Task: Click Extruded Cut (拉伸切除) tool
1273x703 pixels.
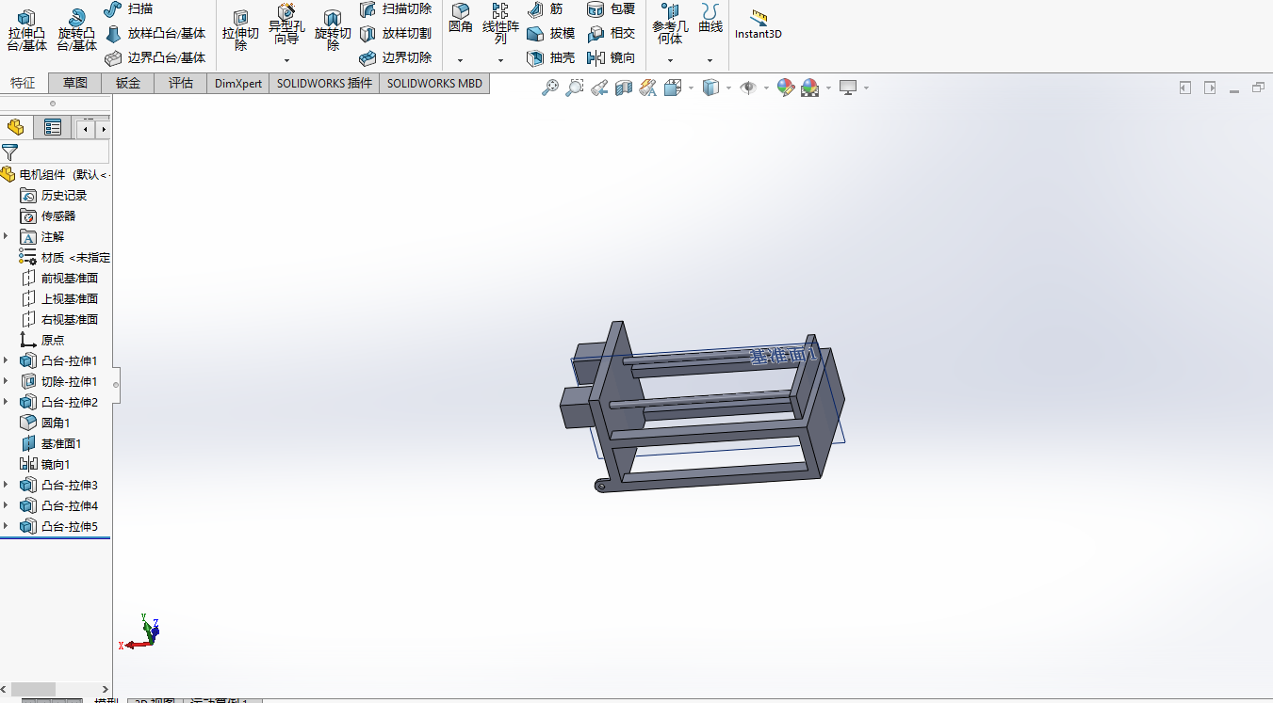Action: 240,30
